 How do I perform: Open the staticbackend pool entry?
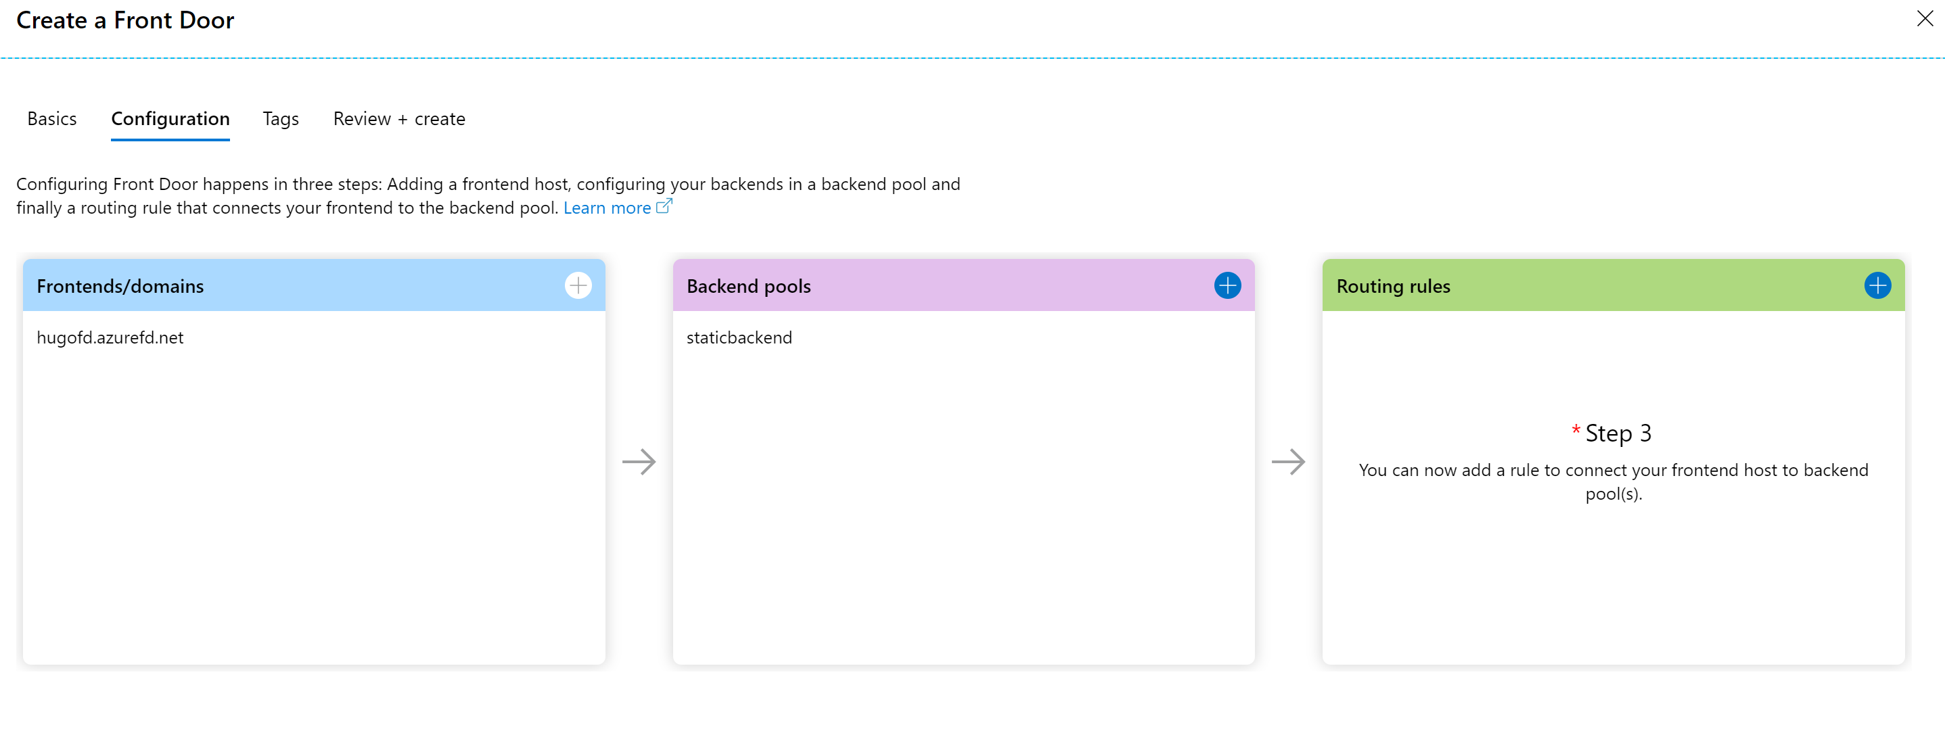pyautogui.click(x=739, y=337)
